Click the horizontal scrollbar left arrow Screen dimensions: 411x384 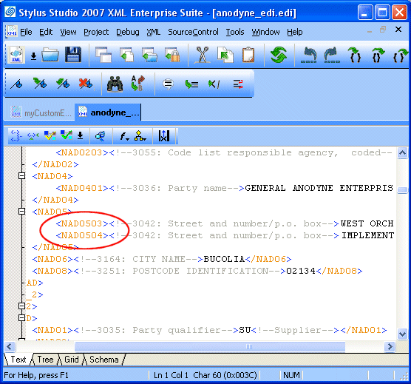(10, 346)
